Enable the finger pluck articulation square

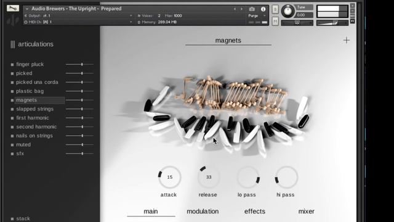pyautogui.click(x=12, y=65)
